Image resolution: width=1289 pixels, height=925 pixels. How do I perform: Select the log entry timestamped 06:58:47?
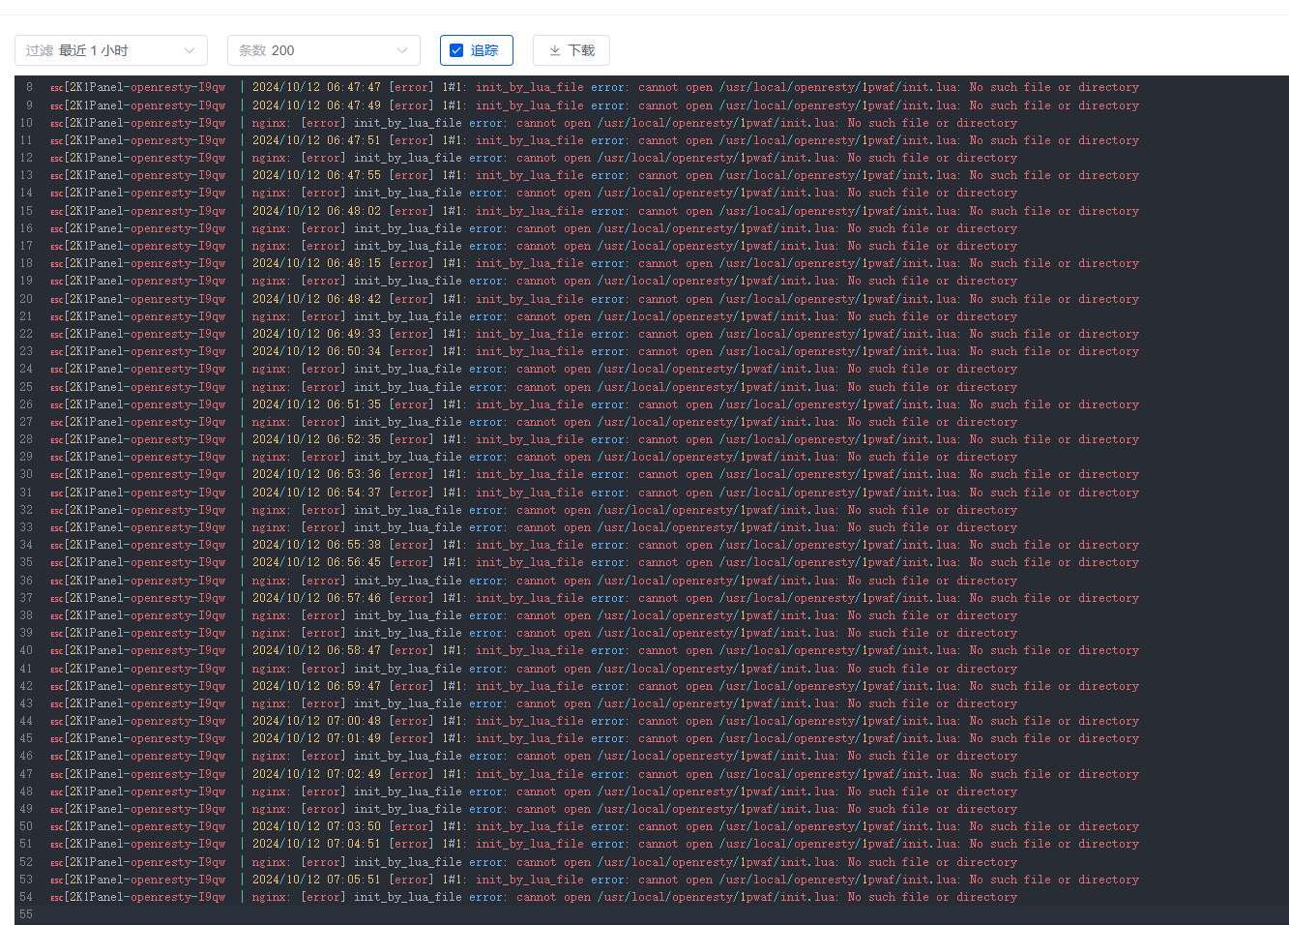click(595, 650)
